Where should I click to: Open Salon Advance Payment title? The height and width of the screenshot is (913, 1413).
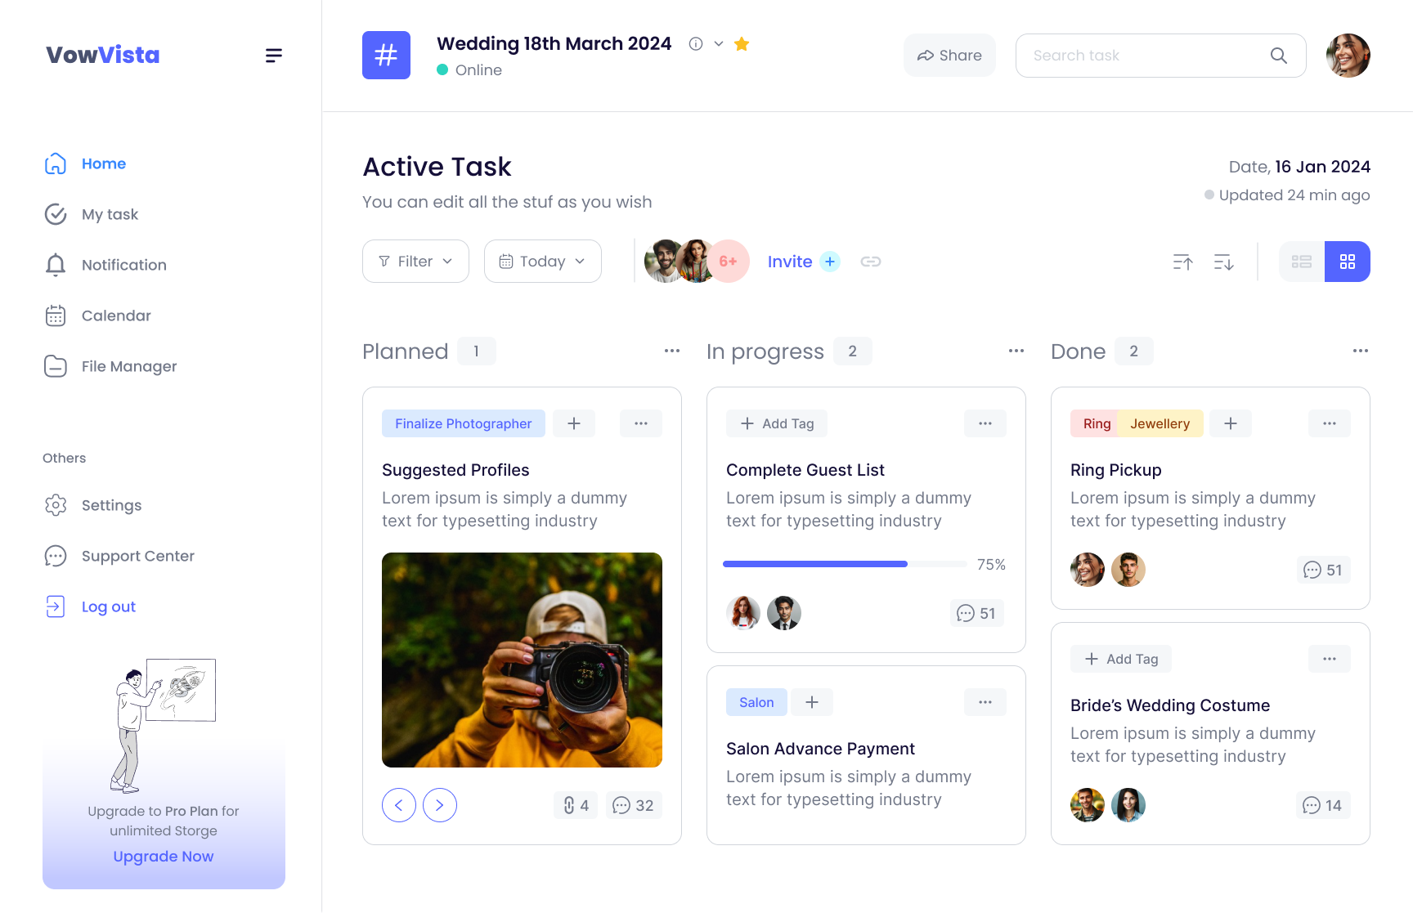coord(820,749)
